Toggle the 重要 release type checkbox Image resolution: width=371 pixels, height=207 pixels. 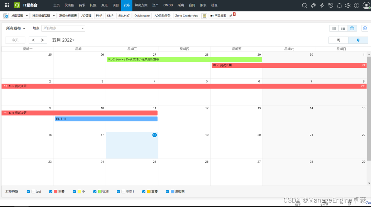click(144, 192)
